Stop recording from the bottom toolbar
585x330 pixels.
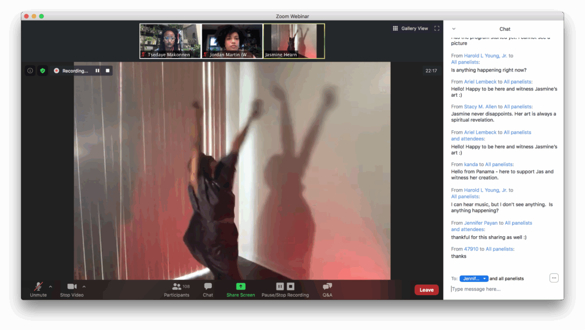[290, 286]
